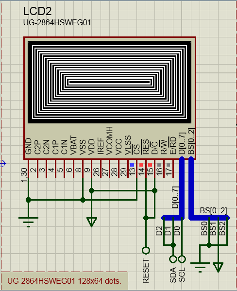Click the BS[0..2] pin name inside the LCD body

191,141
